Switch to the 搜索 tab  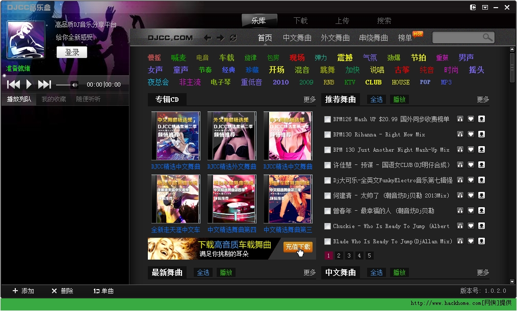(x=384, y=21)
